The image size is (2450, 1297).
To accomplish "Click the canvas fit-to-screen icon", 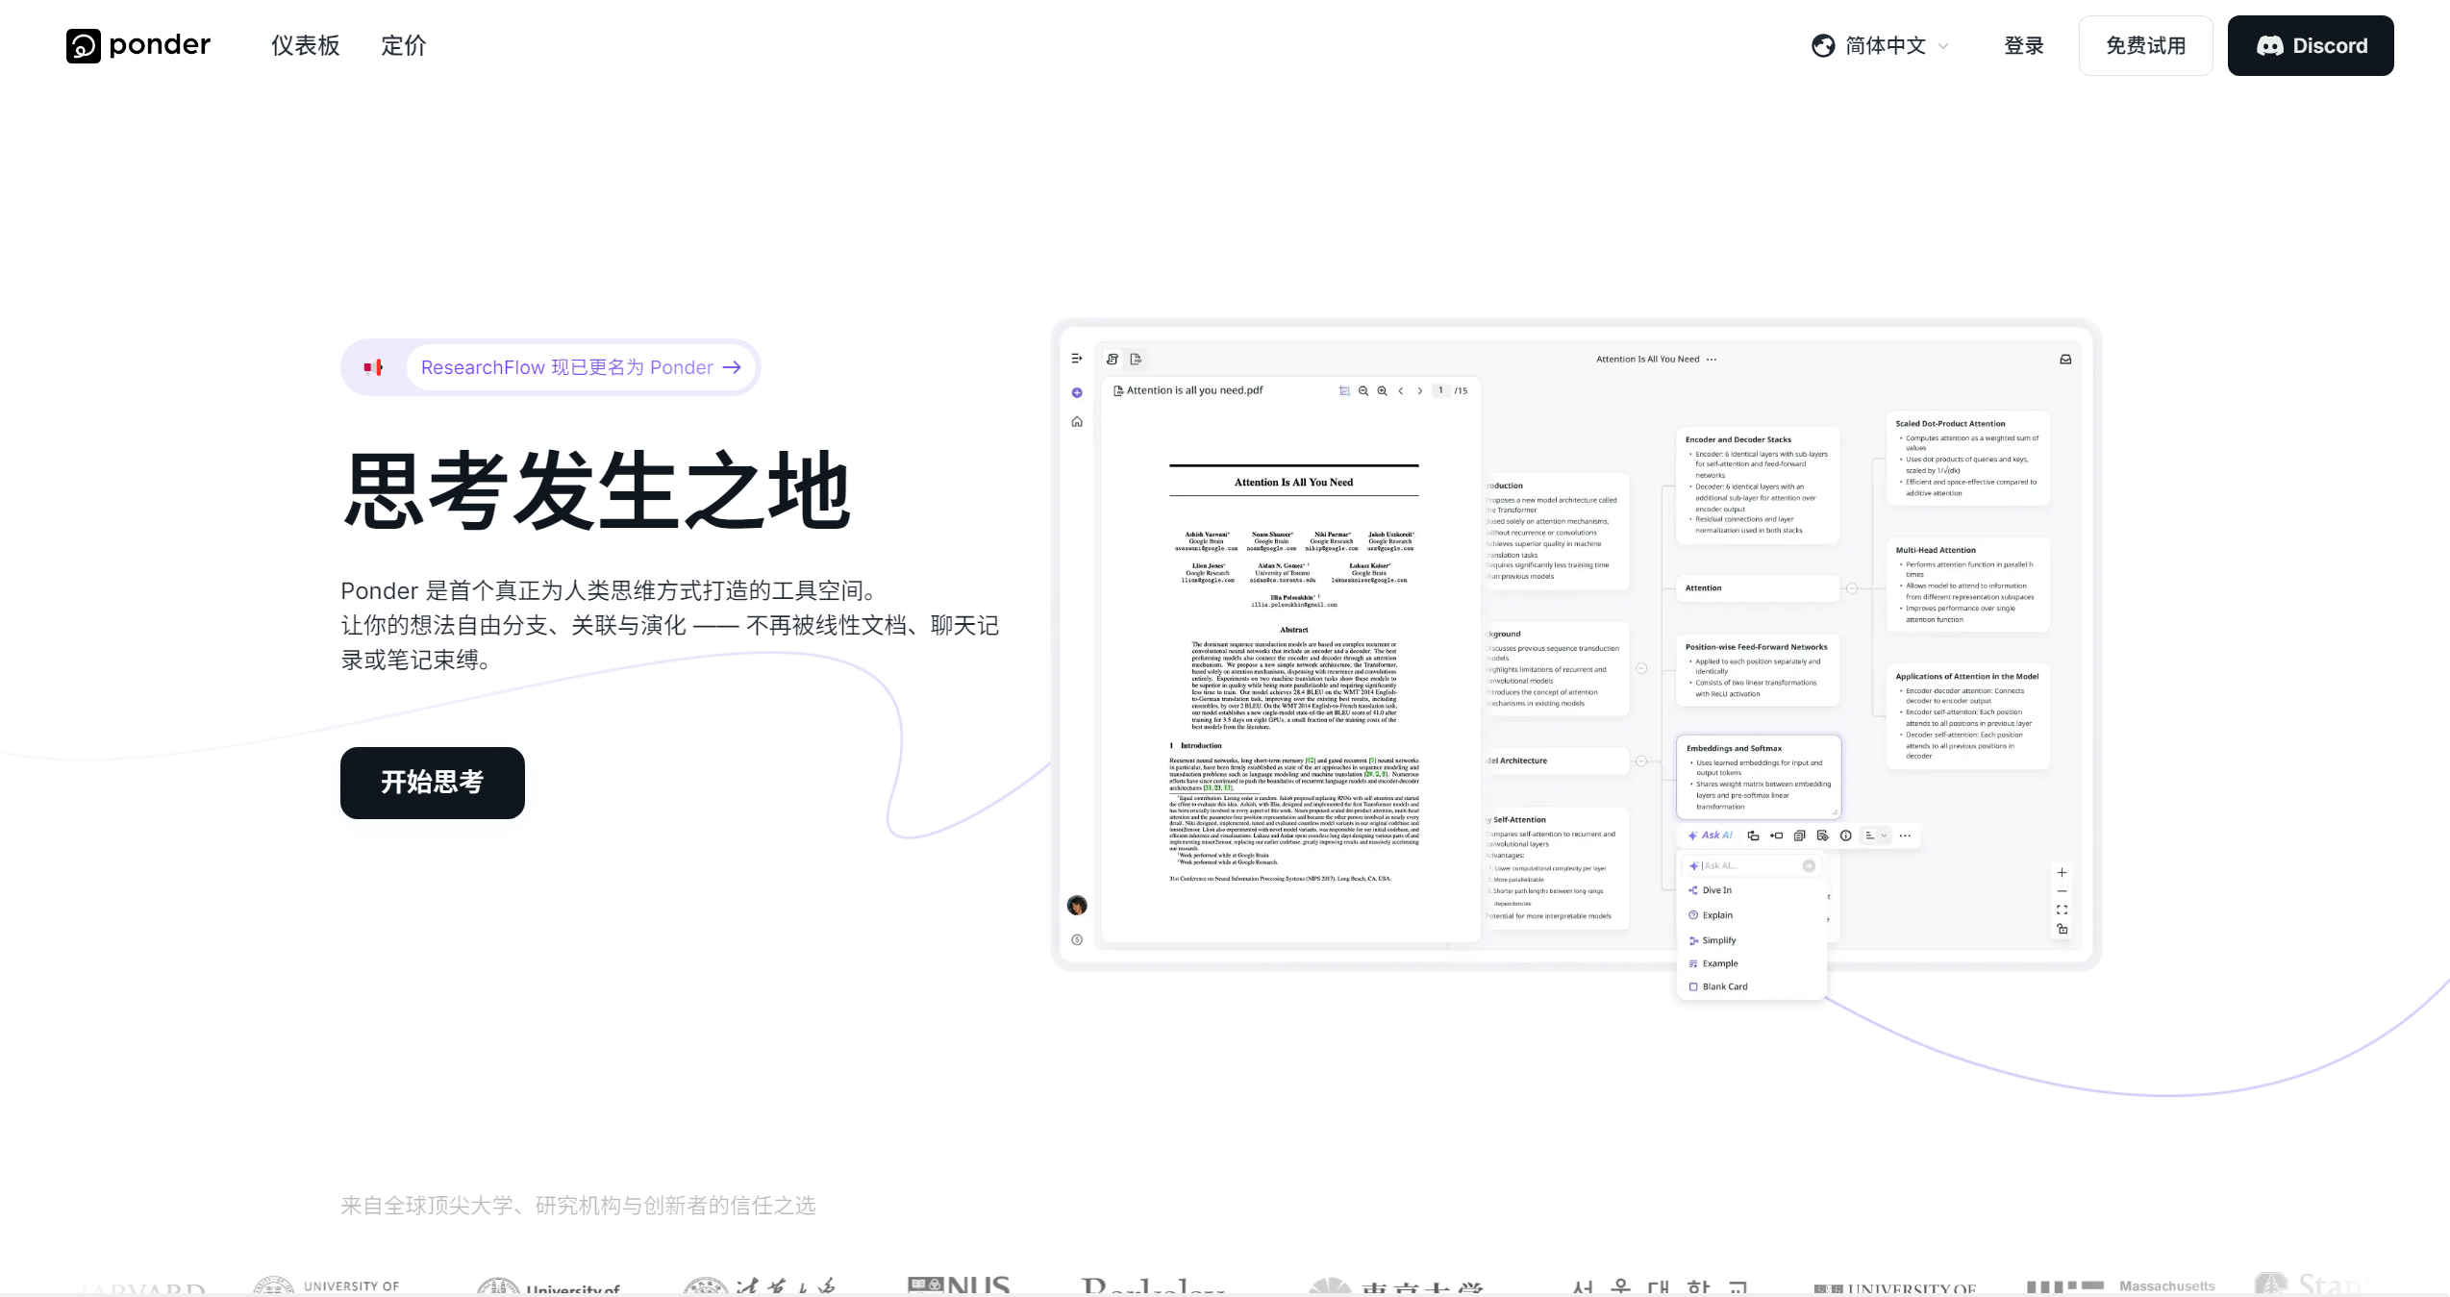I will coord(2062,910).
